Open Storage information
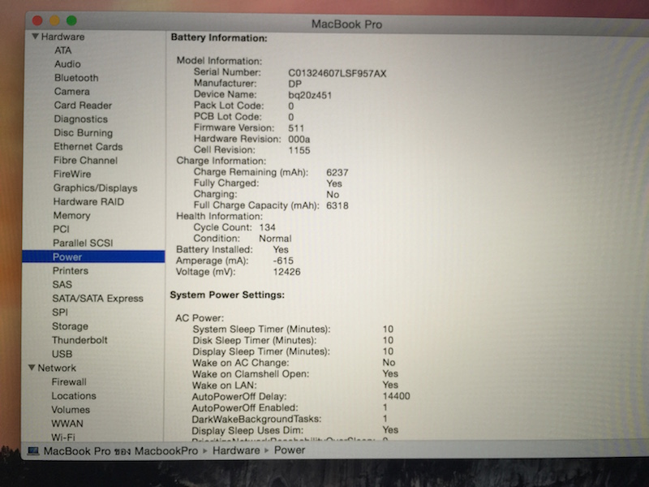The height and width of the screenshot is (487, 649). tap(70, 326)
